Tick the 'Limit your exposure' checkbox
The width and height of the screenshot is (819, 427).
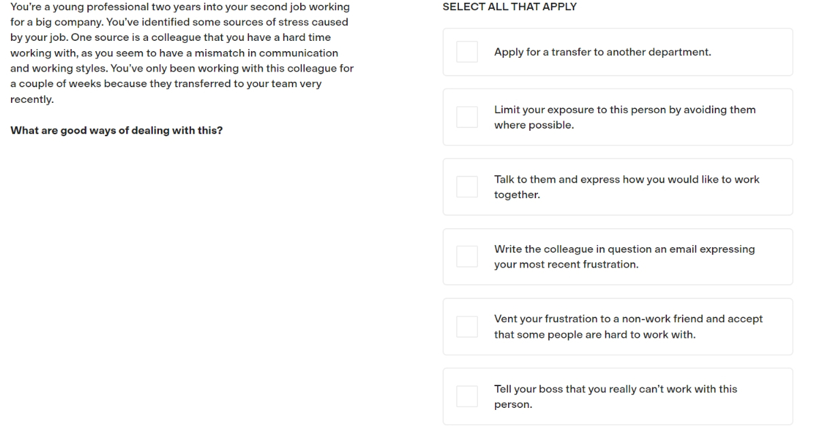(467, 117)
